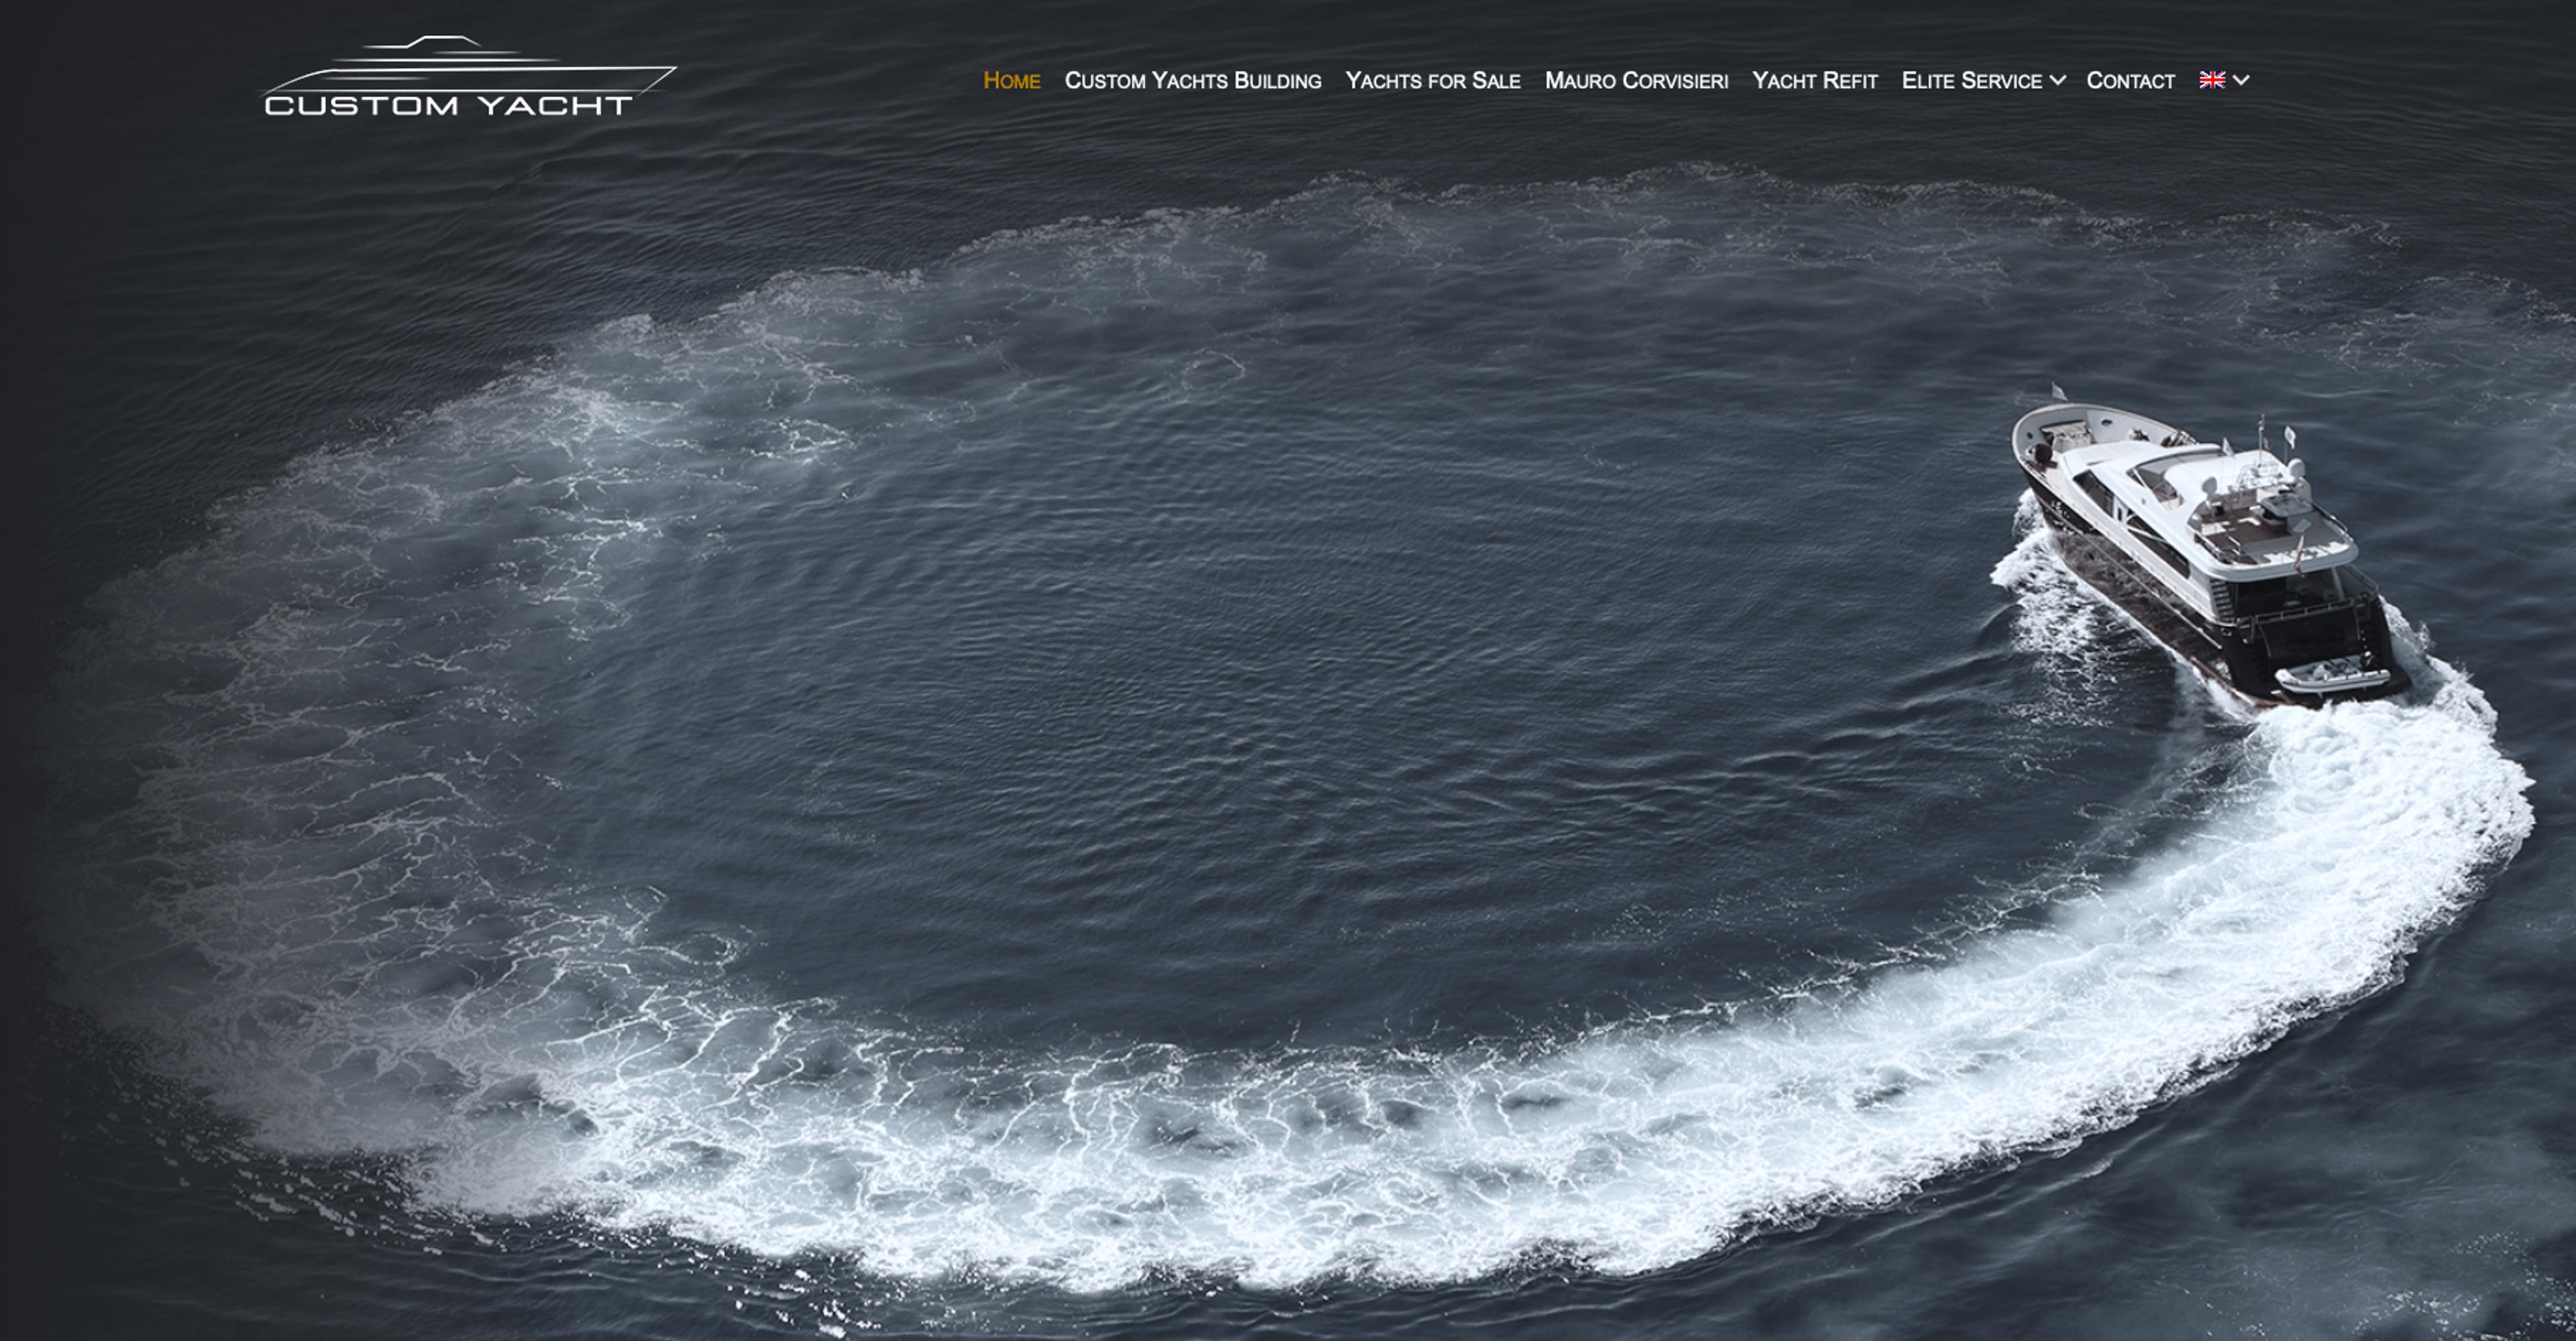Click the calm water inside wake circle
Viewport: 2576px width, 1341px height.
coord(1300,650)
